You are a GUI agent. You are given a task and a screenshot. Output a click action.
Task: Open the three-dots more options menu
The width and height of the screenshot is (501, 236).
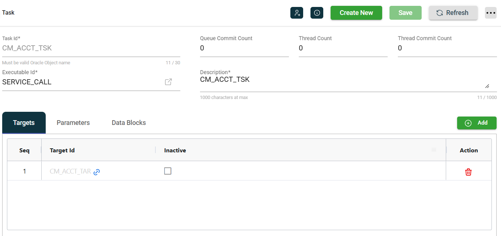pos(490,13)
